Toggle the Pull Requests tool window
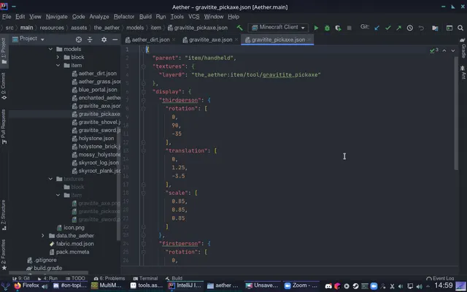 point(4,126)
